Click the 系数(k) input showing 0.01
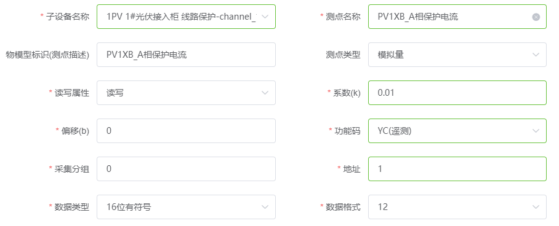This screenshot has height=226, width=559. [x=457, y=93]
